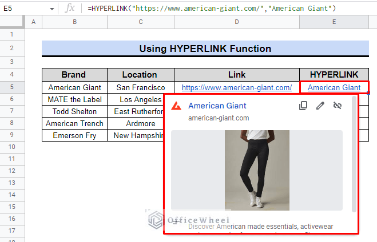Select cell 'San Francisco'

pos(141,87)
